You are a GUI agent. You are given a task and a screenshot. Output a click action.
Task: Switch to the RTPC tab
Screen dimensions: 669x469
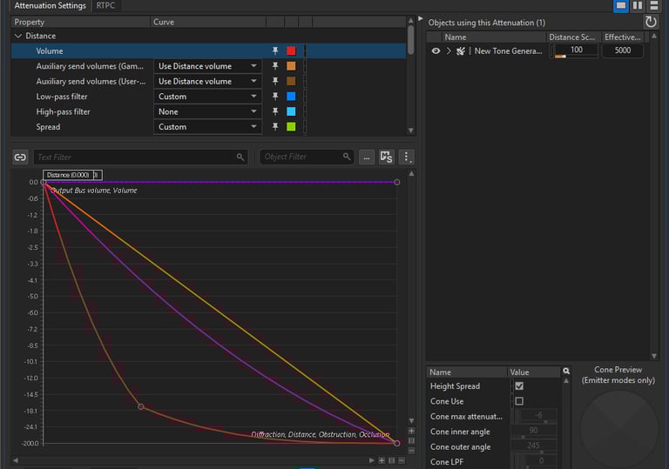[105, 5]
